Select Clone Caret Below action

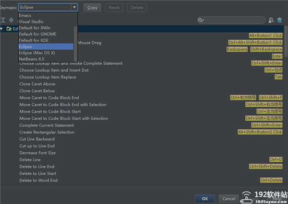click(x=37, y=91)
